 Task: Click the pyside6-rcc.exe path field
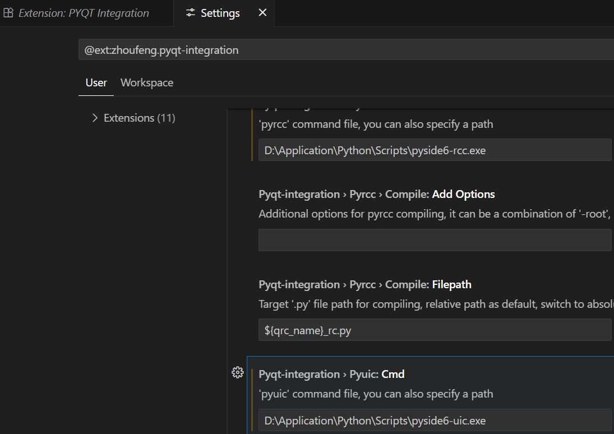click(435, 150)
